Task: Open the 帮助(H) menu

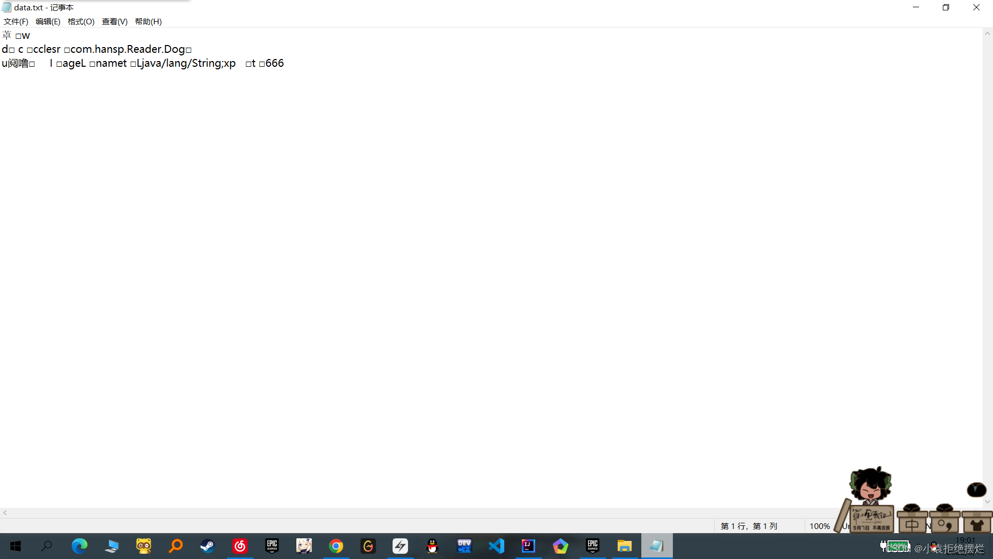Action: coord(148,21)
